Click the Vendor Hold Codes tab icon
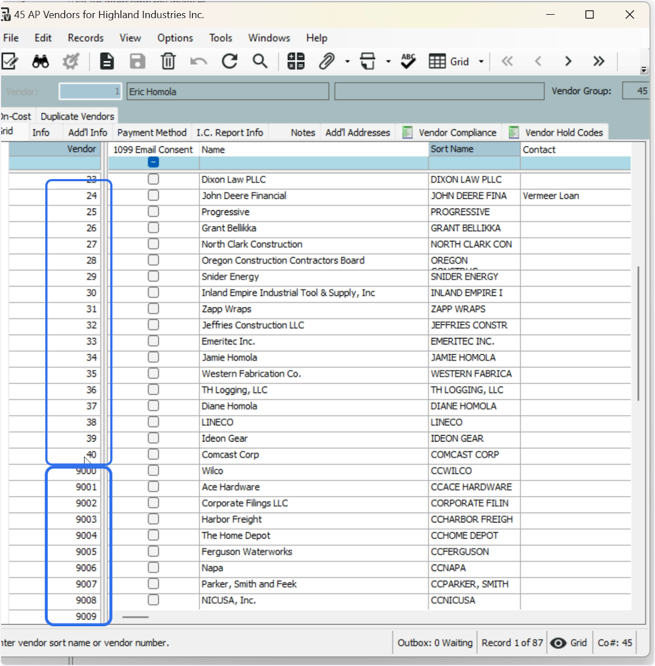This screenshot has height=666, width=655. [514, 132]
